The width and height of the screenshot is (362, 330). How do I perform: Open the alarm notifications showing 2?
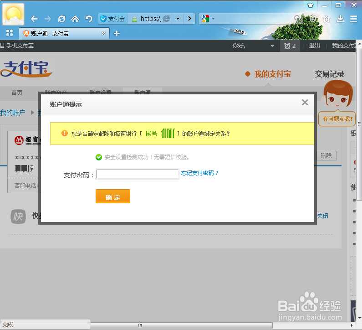pyautogui.click(x=290, y=46)
